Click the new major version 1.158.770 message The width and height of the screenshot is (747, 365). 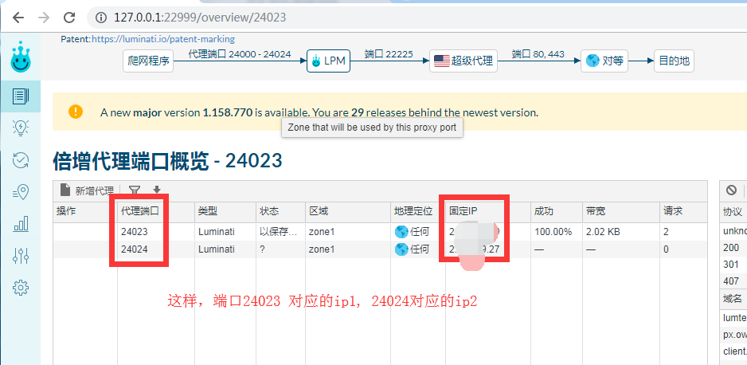click(319, 113)
